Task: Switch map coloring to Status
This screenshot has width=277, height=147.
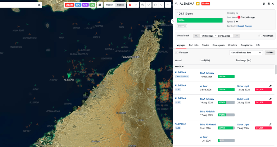Action: click(121, 5)
